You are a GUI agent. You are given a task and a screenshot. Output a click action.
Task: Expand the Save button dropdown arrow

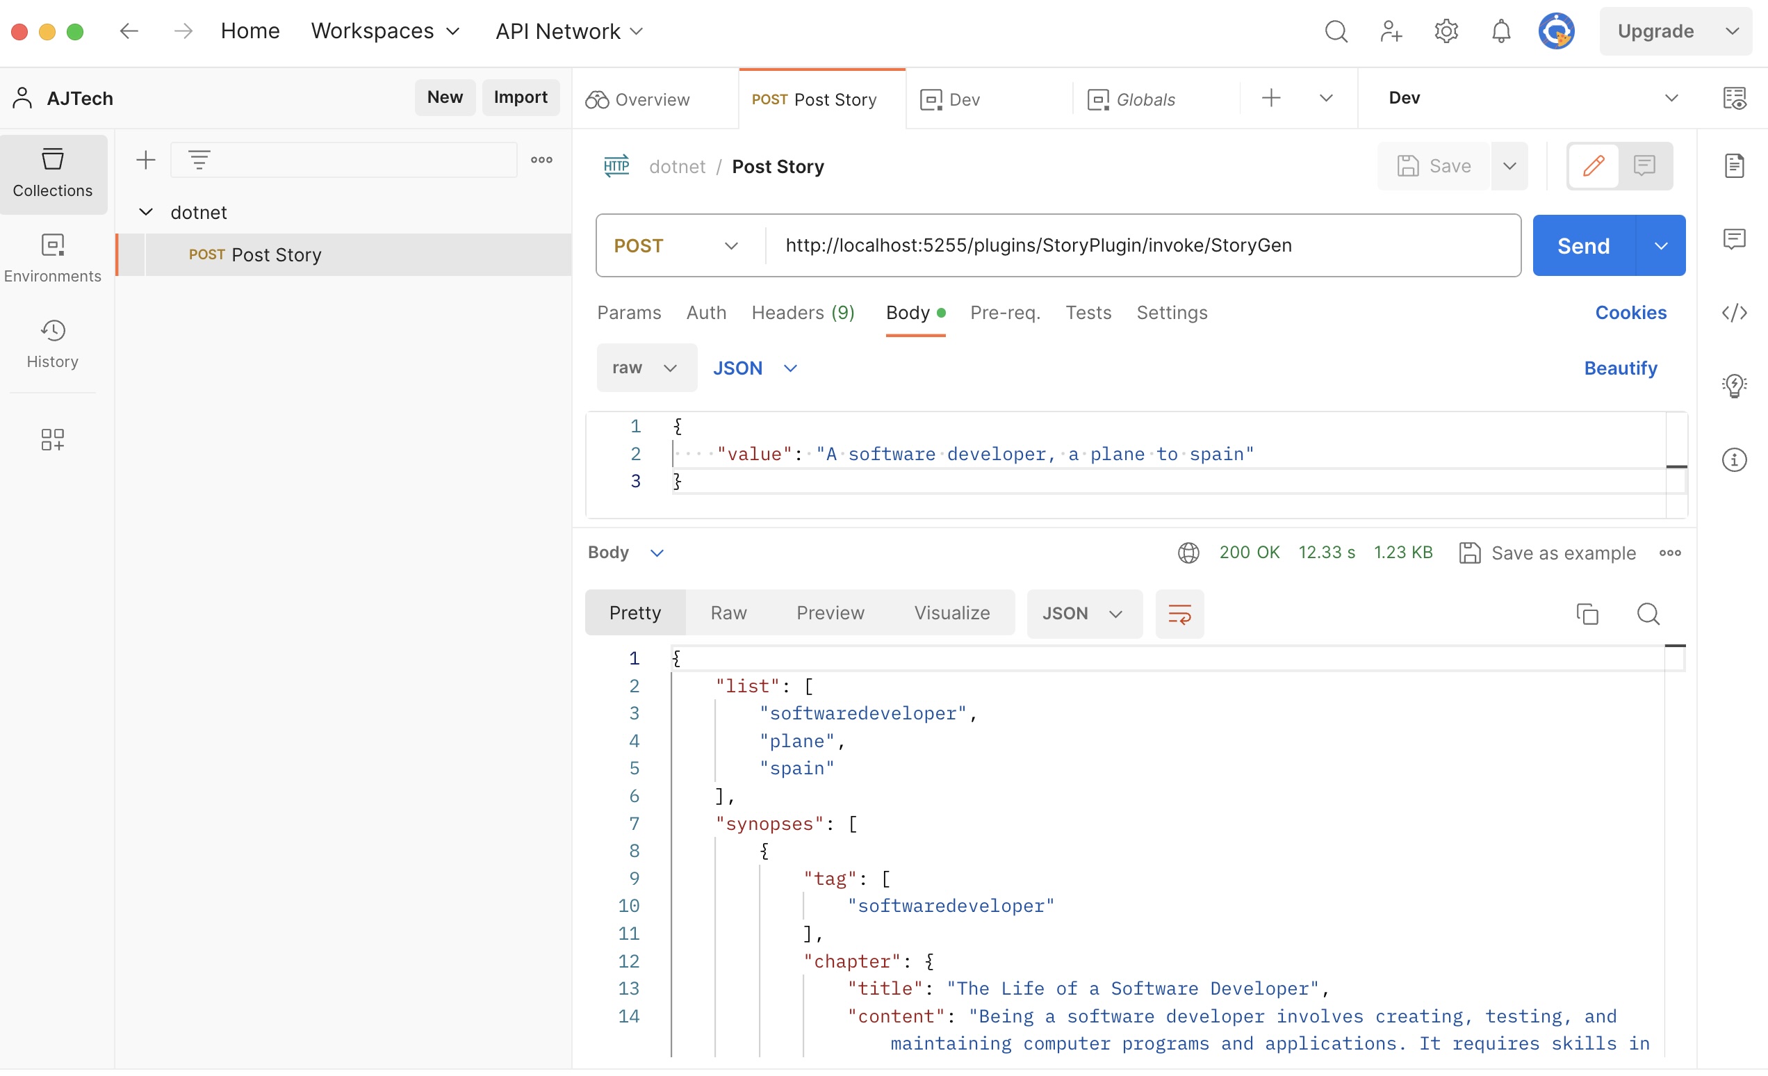(1513, 165)
